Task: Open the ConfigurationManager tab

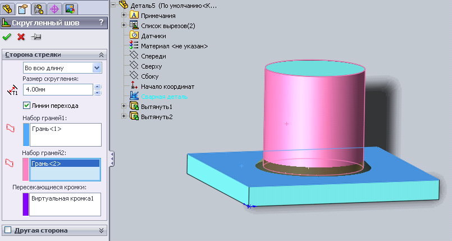Action: [39, 8]
